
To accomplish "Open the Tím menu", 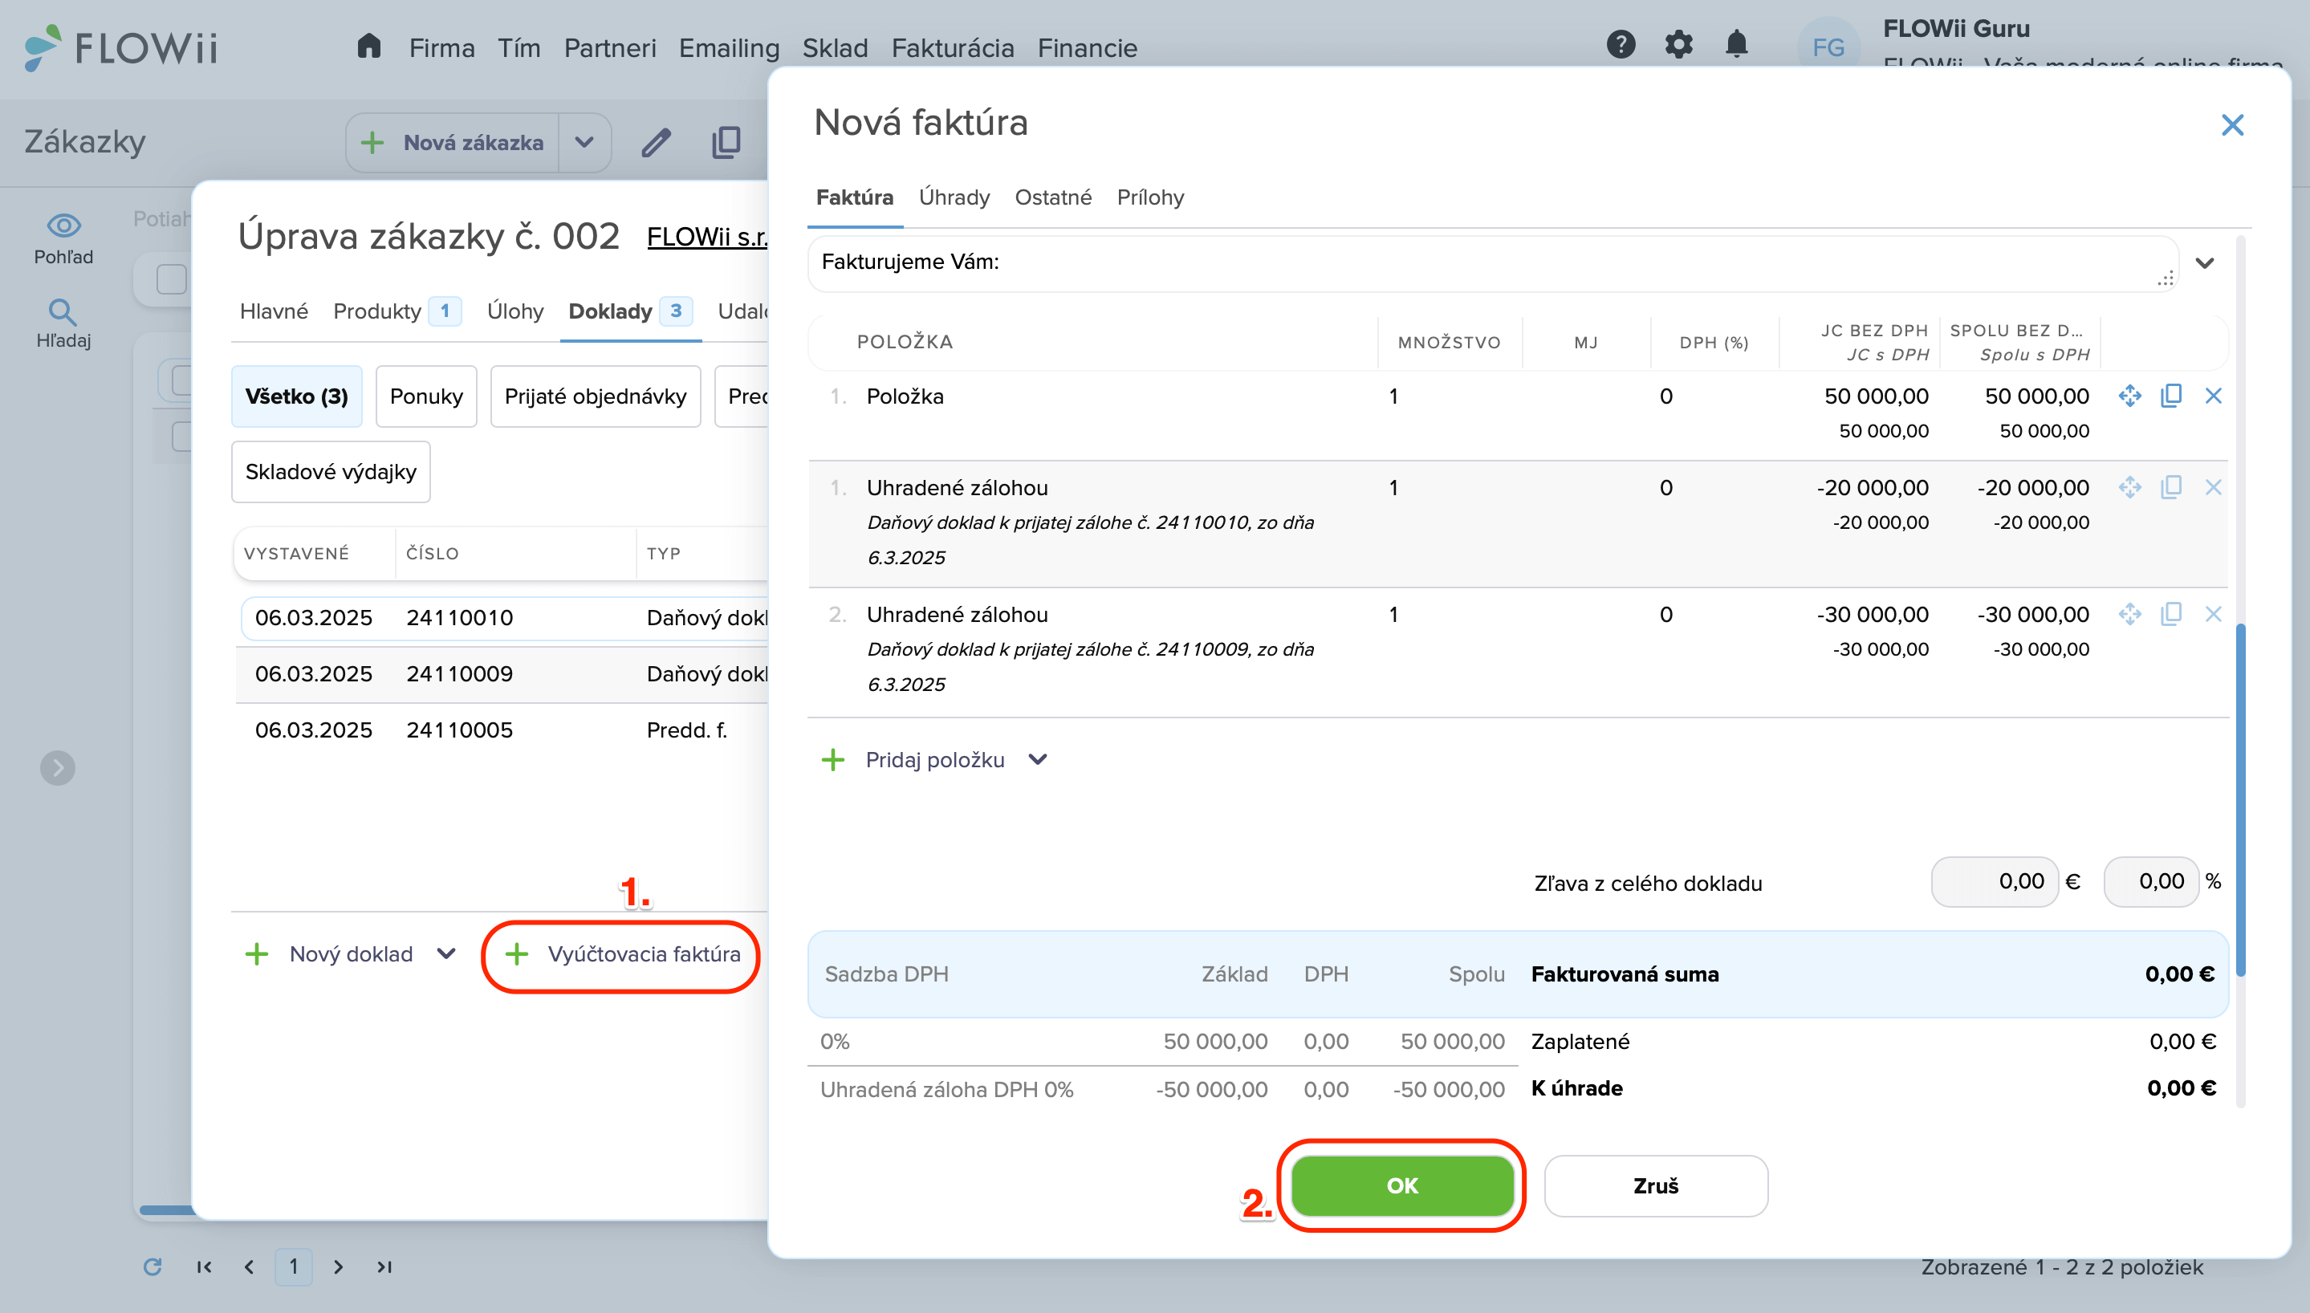I will pyautogui.click(x=519, y=48).
